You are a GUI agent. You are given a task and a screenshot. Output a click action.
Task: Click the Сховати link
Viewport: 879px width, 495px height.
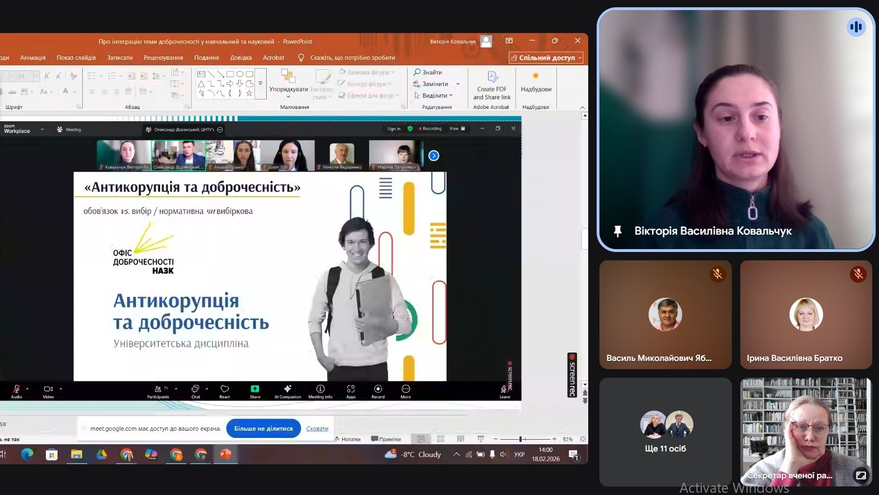pyautogui.click(x=317, y=429)
